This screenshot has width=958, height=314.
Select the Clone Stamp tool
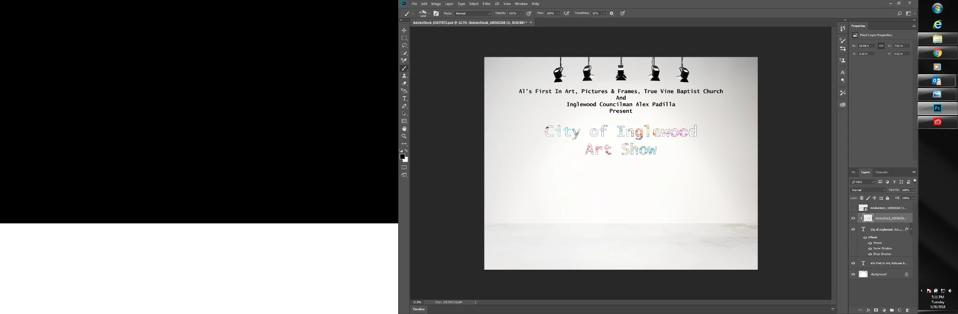click(x=404, y=76)
